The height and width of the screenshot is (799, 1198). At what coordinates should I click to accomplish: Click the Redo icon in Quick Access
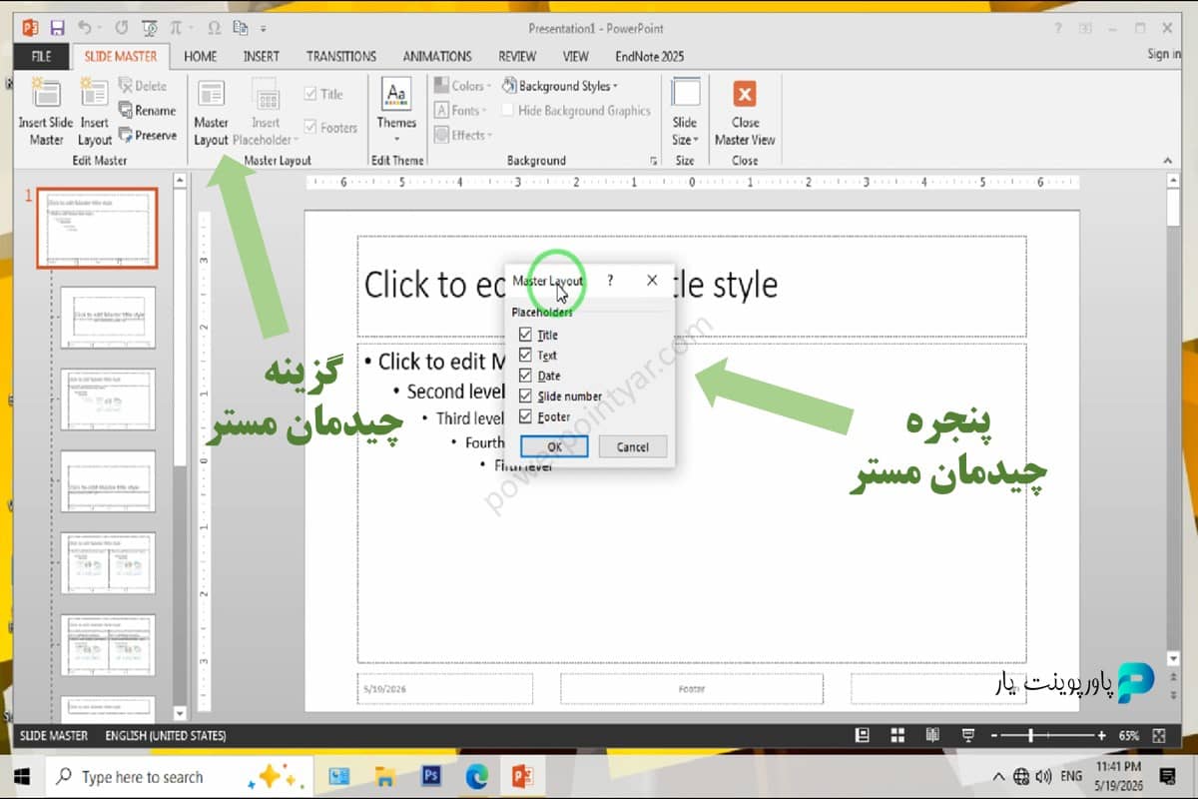[122, 28]
